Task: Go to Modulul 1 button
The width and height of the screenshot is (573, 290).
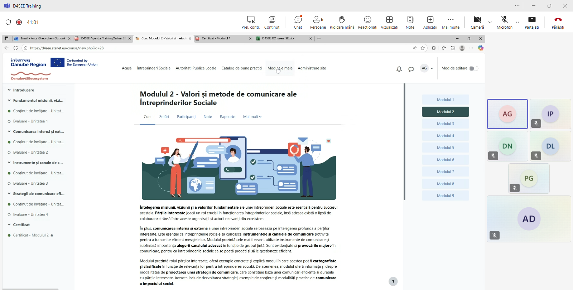Action: tap(446, 100)
